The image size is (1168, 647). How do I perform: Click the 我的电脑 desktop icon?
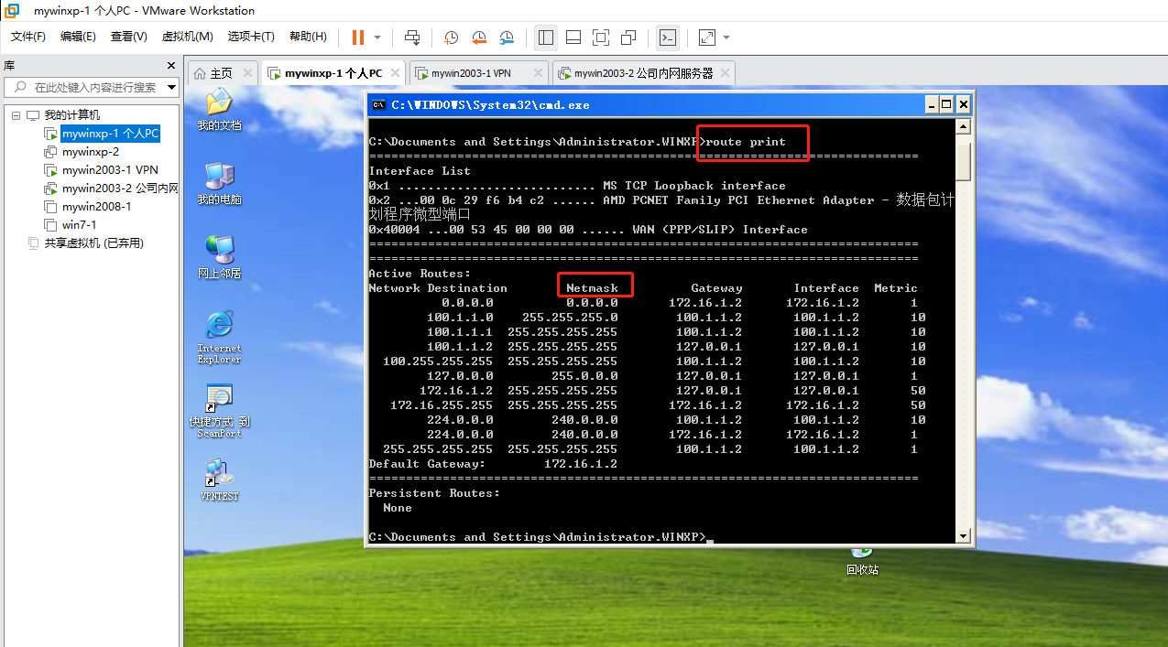tap(219, 183)
